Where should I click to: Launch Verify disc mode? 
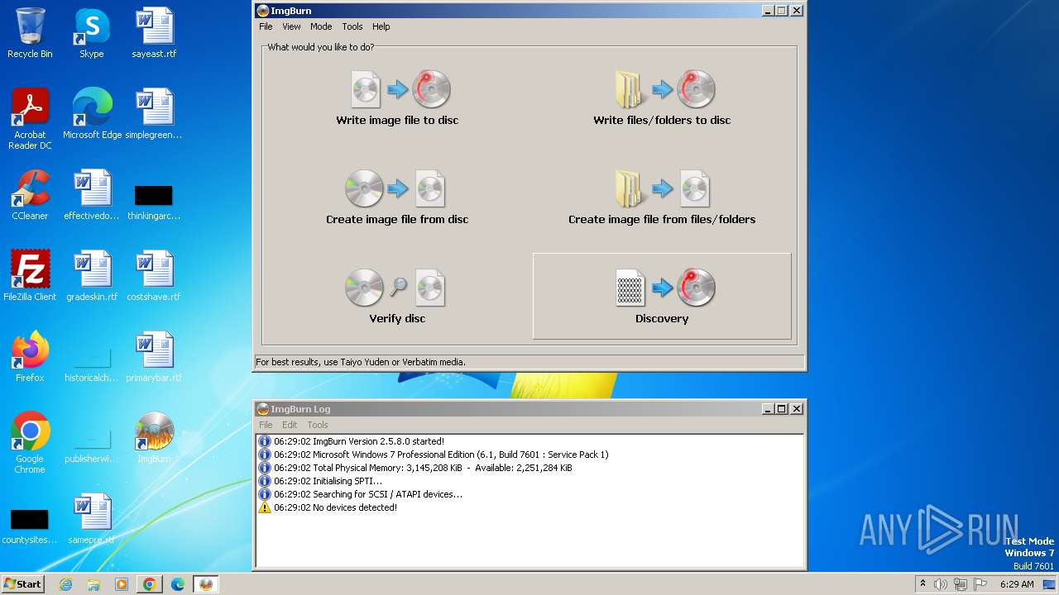[397, 296]
